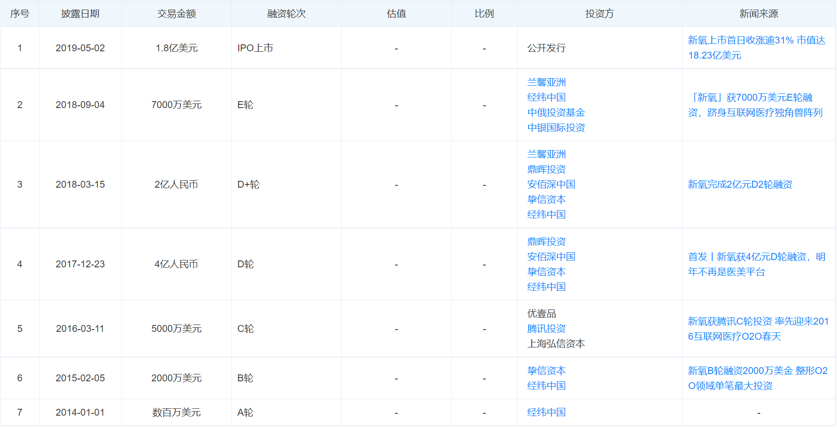Click 经纬中国 investor in the D+轮 row
Image resolution: width=837 pixels, height=428 pixels.
547,215
